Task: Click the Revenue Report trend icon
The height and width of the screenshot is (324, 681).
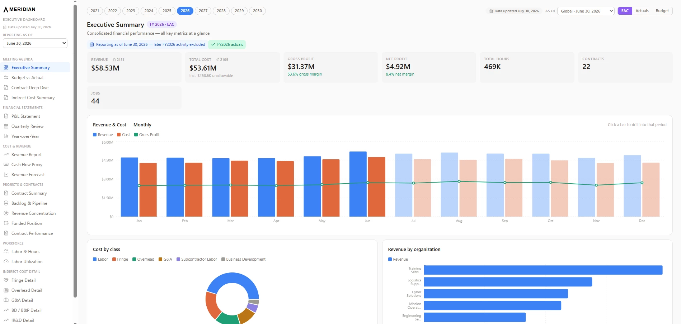Action: coord(6,154)
